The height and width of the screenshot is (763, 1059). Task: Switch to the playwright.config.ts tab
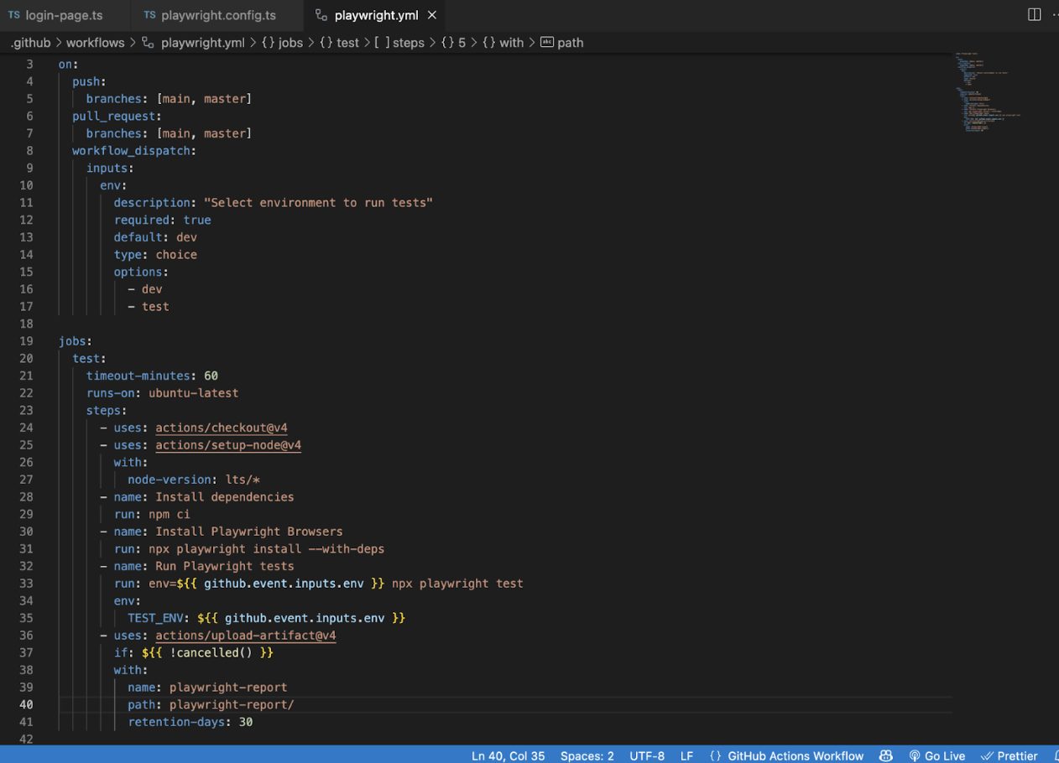(218, 15)
